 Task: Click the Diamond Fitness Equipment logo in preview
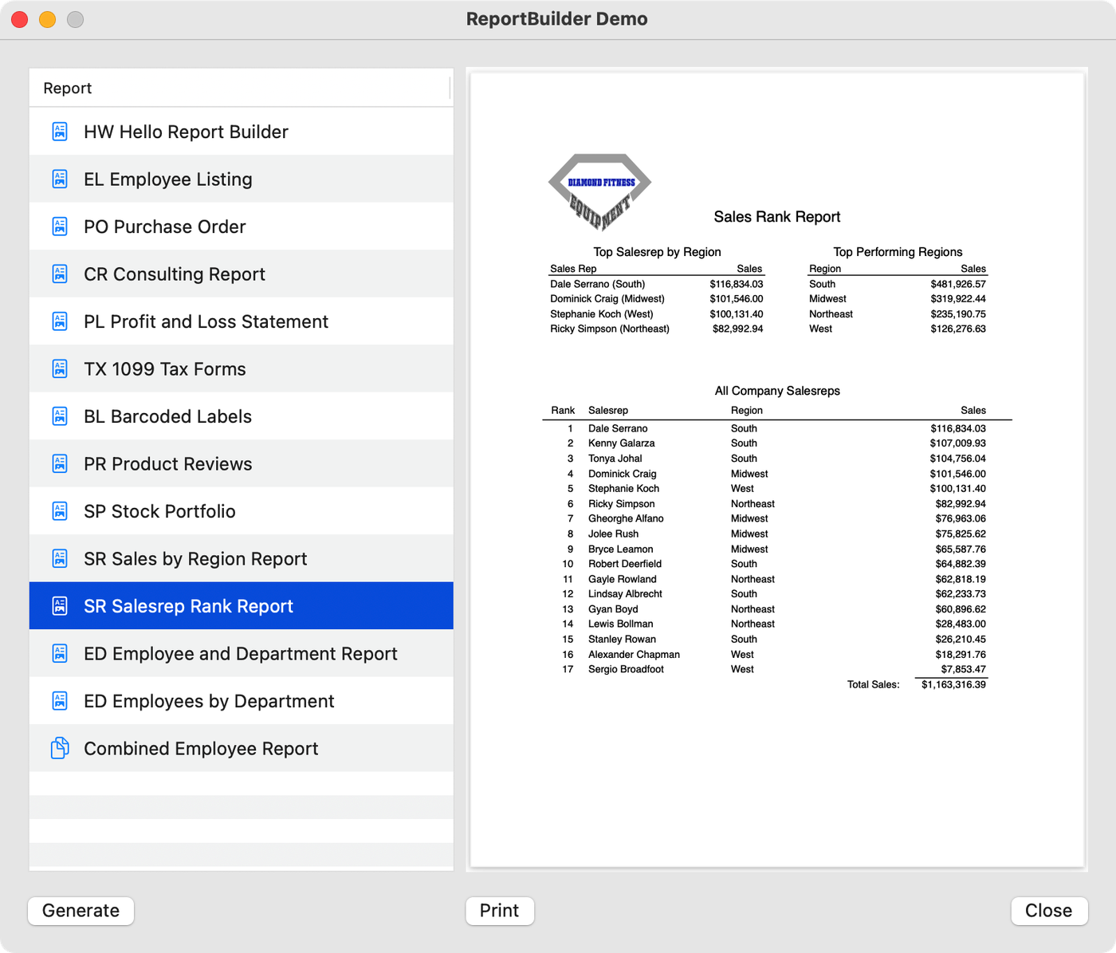pyautogui.click(x=599, y=191)
